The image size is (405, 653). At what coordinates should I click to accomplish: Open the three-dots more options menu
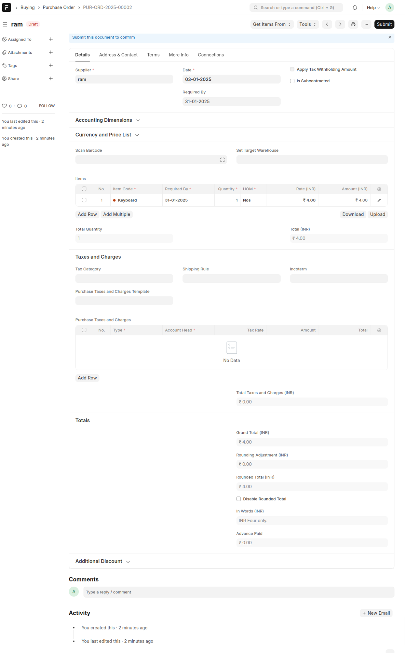click(366, 24)
